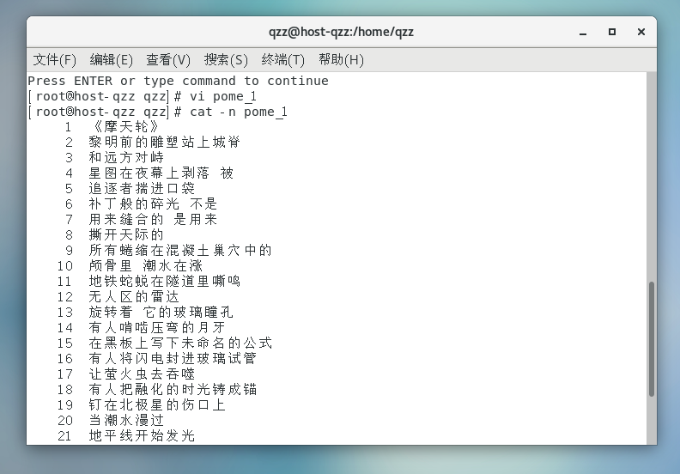
Task: Click the window title qzz@host-qzz:/home/qzz
Action: (x=341, y=32)
